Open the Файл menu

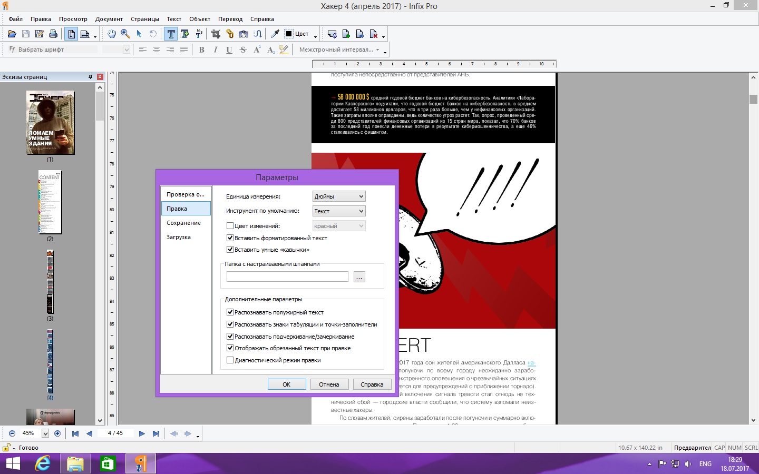[x=15, y=19]
